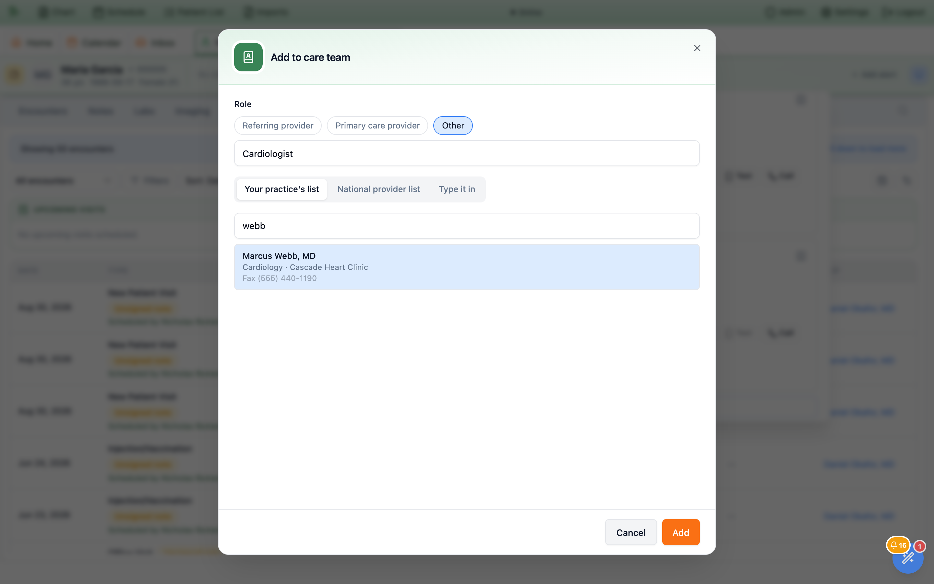This screenshot has width=934, height=584.
Task: Edit the Cardiologist role text field
Action: coord(467,153)
